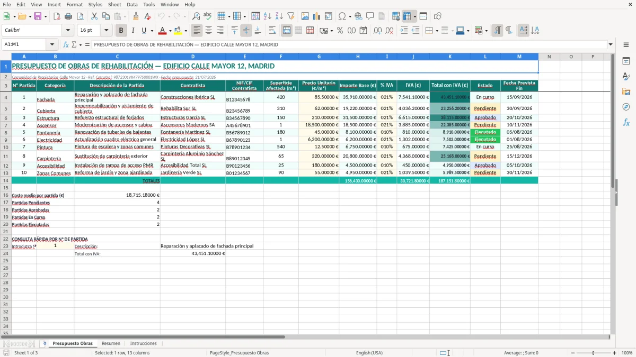Open the background color dropdown arrow
Screen dimensions: 636x357
[x=185, y=31]
